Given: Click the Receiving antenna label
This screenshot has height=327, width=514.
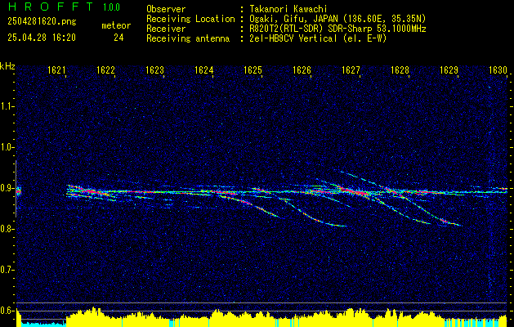Looking at the screenshot, I should point(188,38).
